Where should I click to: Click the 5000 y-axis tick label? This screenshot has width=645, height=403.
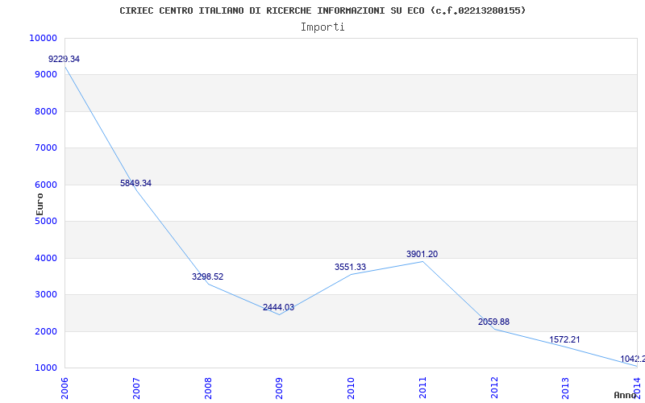click(45, 221)
